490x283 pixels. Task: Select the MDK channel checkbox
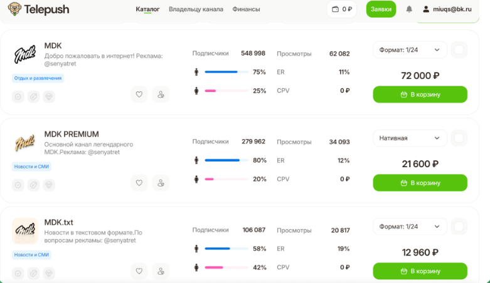click(x=459, y=50)
